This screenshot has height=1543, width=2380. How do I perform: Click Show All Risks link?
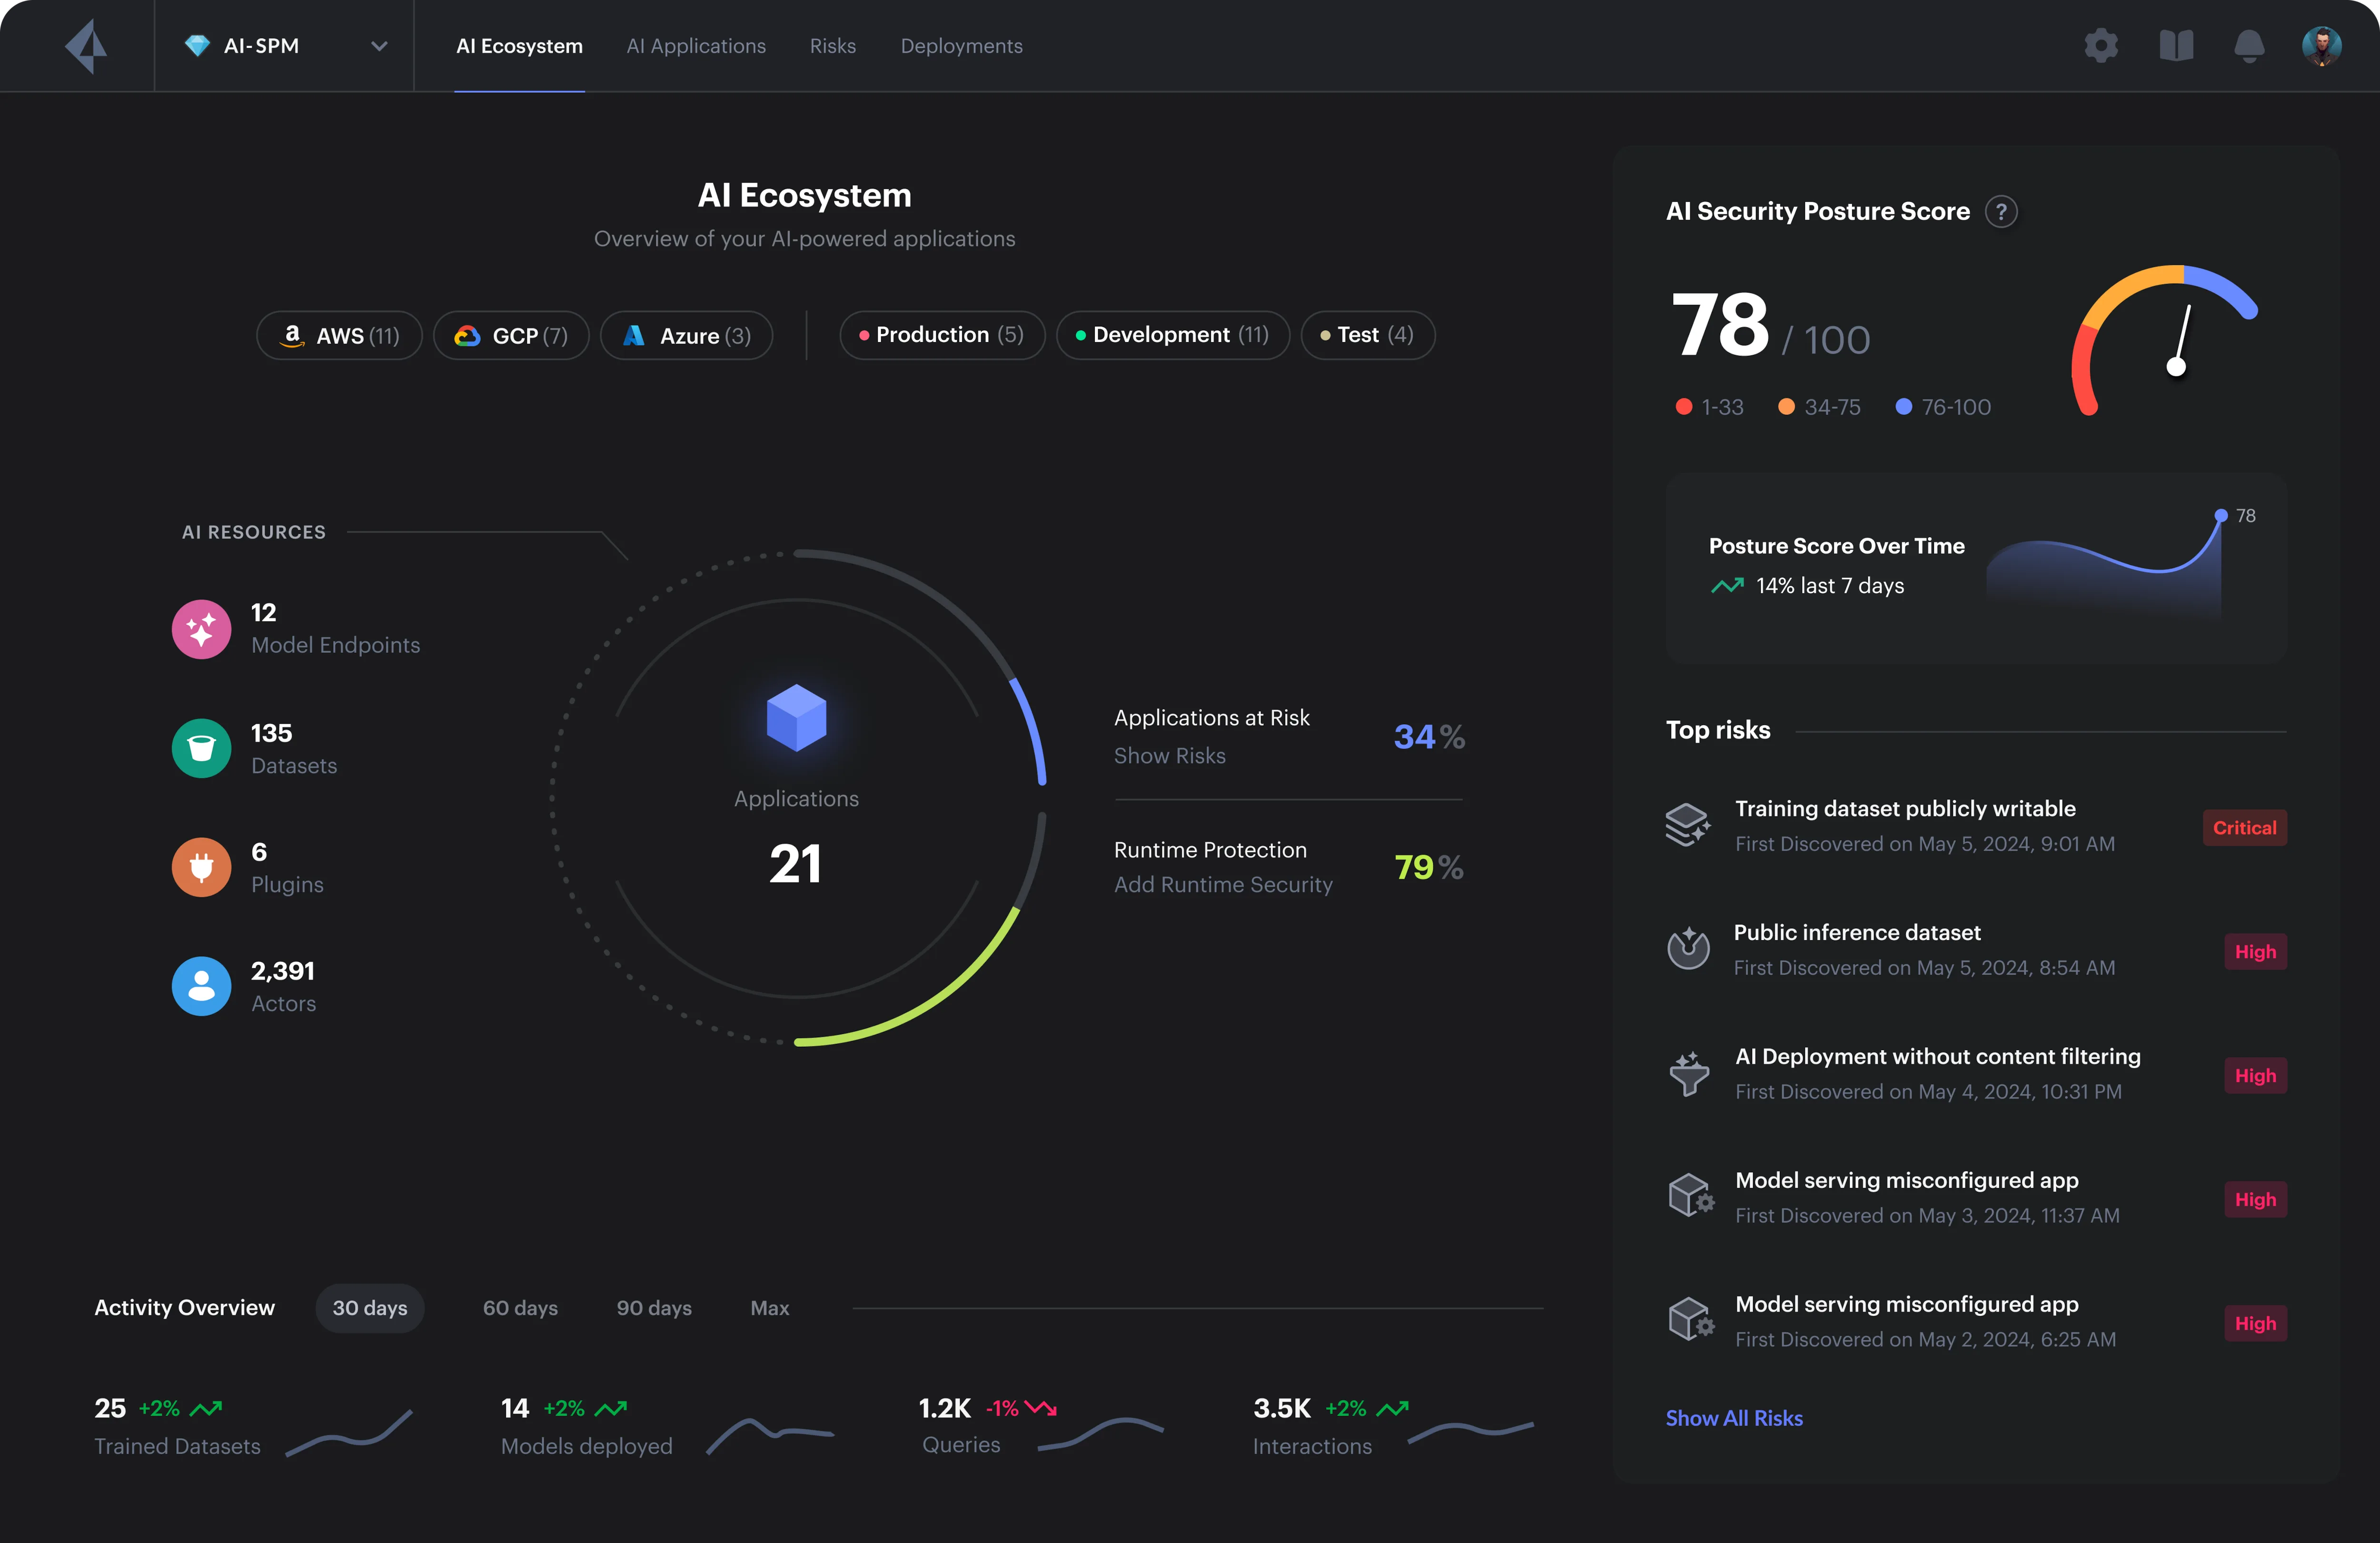point(1734,1418)
